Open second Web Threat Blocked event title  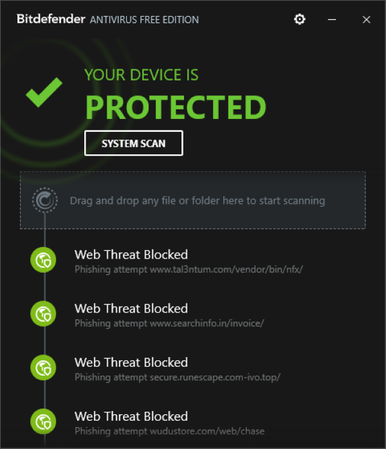pyautogui.click(x=131, y=308)
